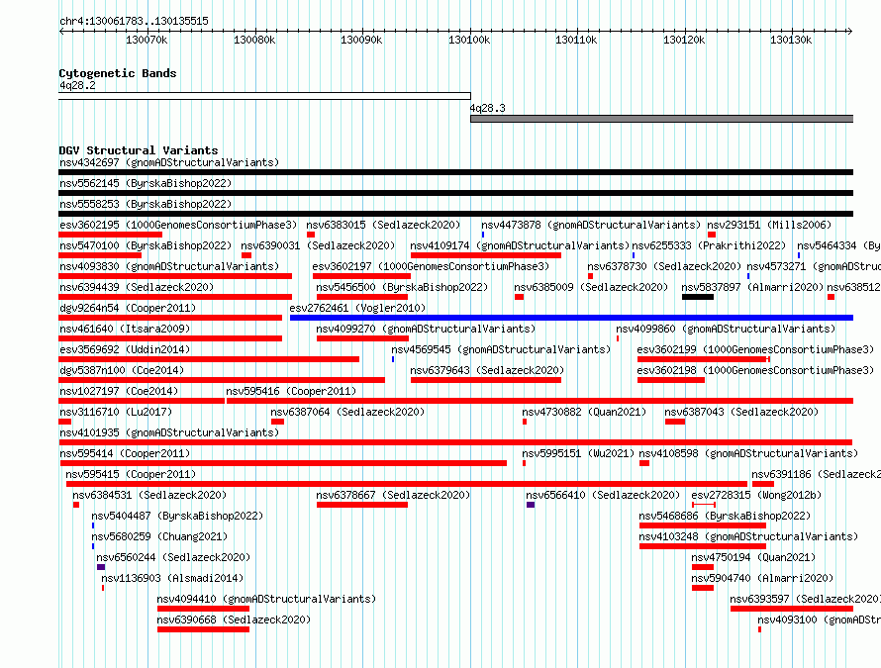Click esv3569692 Uddin2014 label
Viewport: 881px width, 668px height.
tap(125, 350)
